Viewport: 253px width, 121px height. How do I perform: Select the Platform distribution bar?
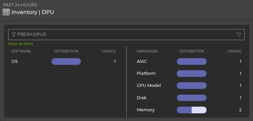[x=192, y=74]
